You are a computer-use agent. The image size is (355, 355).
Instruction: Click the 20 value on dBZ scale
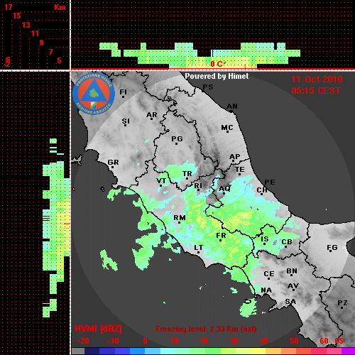(204, 341)
